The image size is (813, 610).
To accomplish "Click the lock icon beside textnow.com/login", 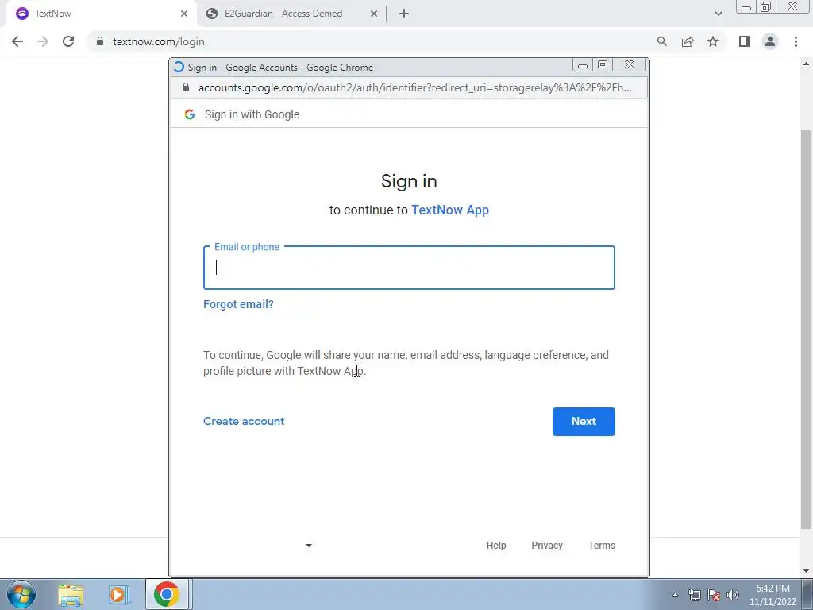I will [100, 41].
